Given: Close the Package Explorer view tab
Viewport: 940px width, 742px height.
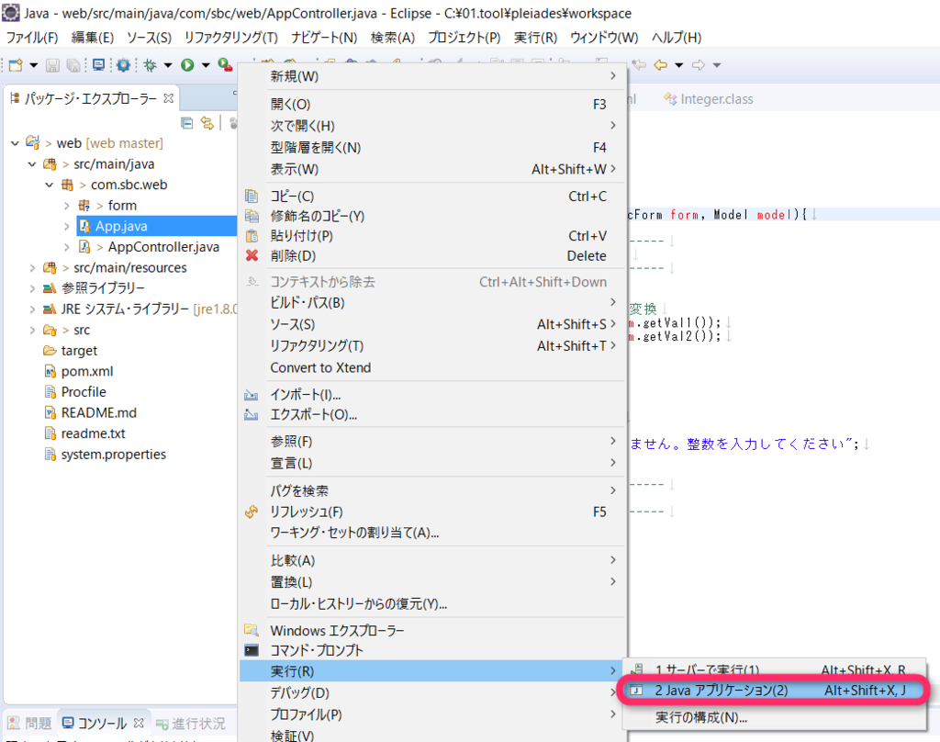Looking at the screenshot, I should pyautogui.click(x=169, y=97).
